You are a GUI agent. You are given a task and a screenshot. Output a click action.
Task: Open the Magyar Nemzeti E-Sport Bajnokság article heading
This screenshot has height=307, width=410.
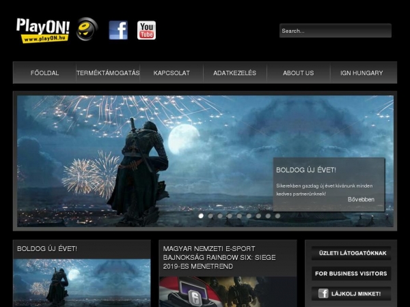[x=219, y=257]
